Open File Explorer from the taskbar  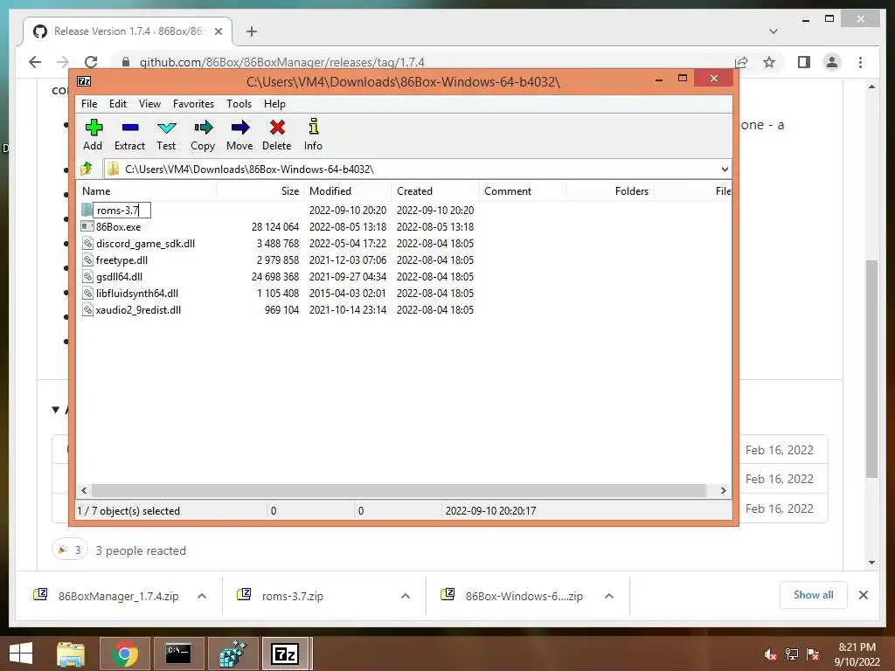click(70, 654)
